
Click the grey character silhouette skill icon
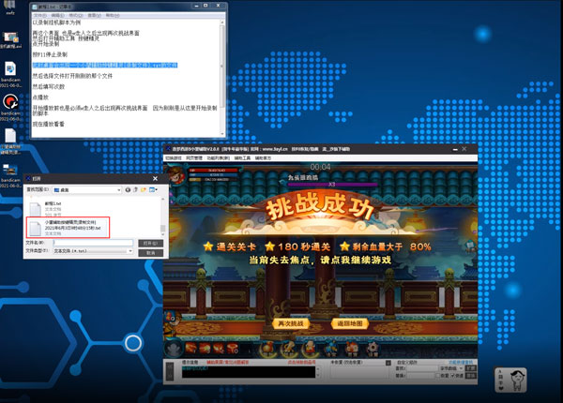[x=175, y=348]
